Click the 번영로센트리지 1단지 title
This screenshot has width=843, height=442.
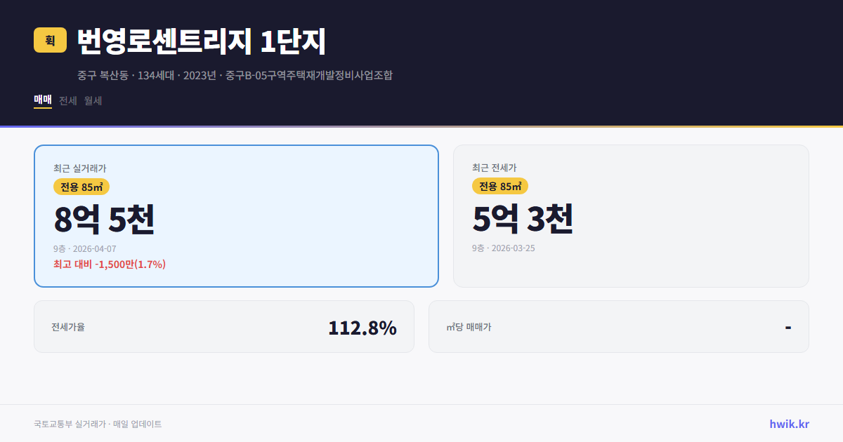200,41
